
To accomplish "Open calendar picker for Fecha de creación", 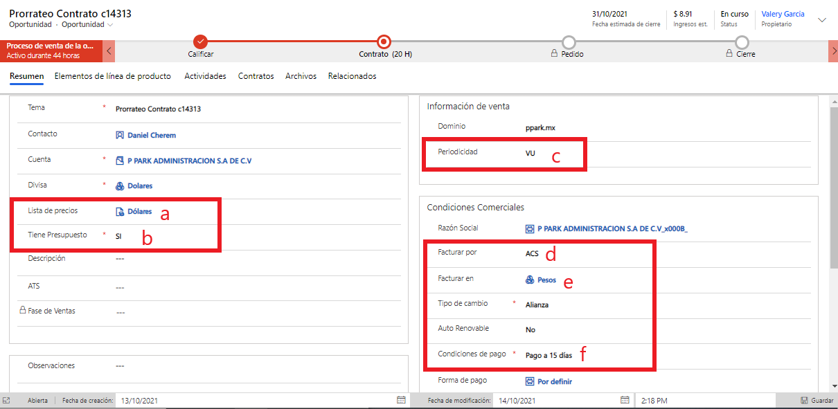I will [401, 400].
